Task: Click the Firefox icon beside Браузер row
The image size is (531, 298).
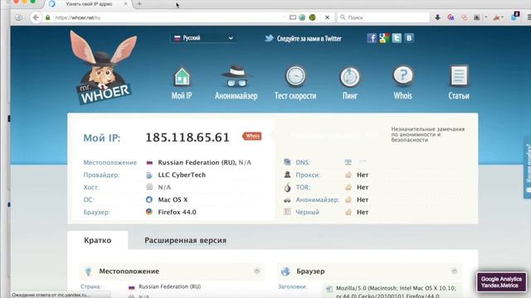Action: click(x=149, y=212)
